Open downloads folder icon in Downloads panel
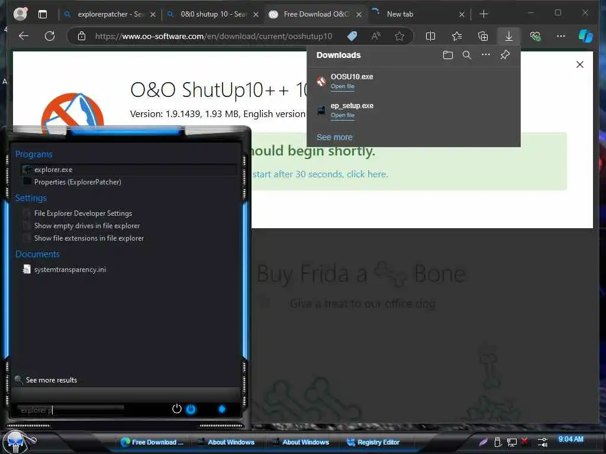 [447, 55]
